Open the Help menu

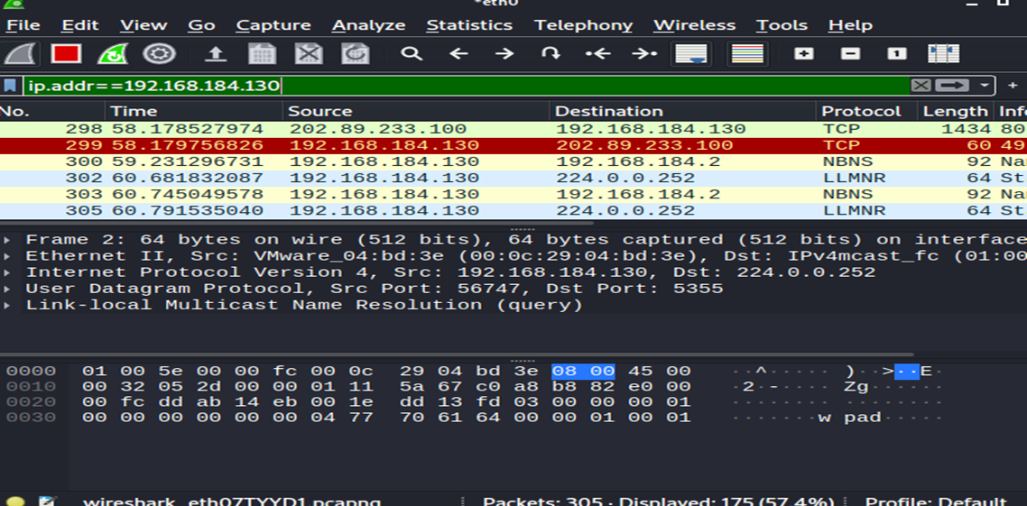tap(850, 25)
